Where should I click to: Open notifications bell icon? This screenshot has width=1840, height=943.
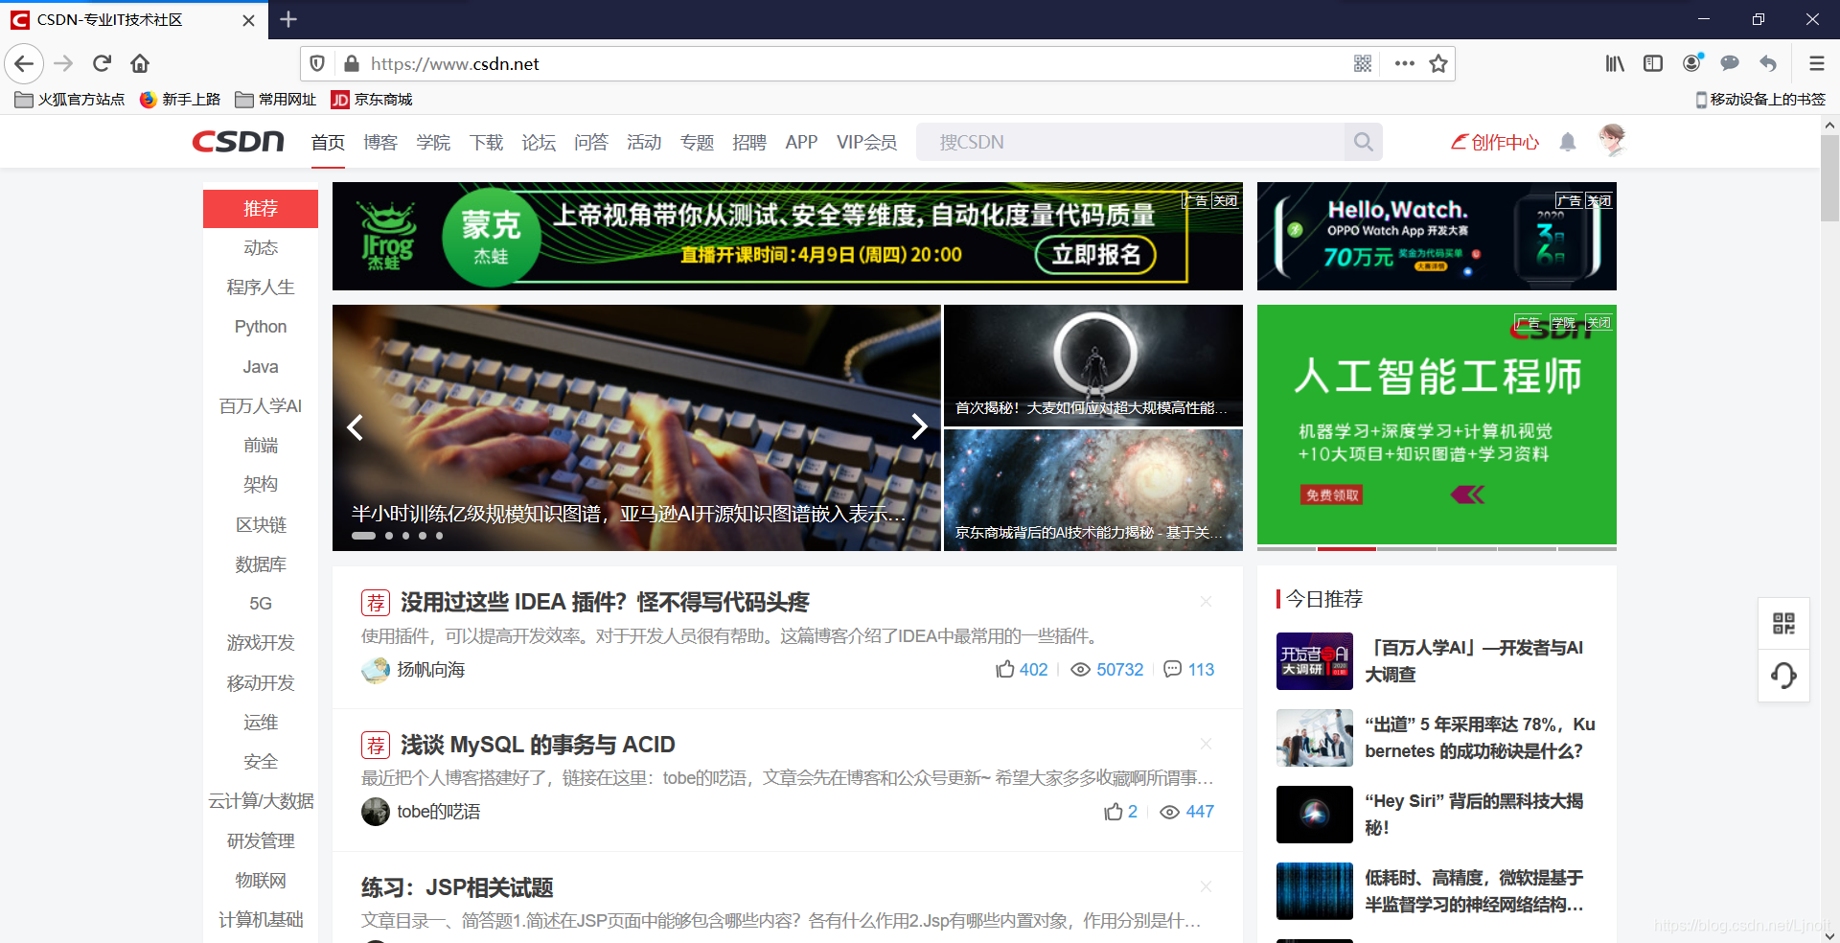click(x=1568, y=142)
